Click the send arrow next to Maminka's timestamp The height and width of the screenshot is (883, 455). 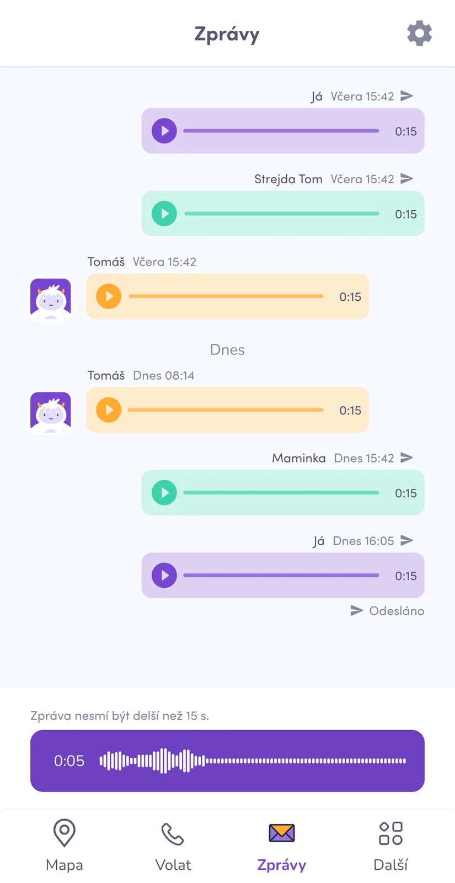click(x=406, y=458)
